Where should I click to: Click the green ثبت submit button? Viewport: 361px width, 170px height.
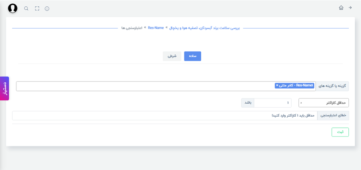click(x=340, y=132)
